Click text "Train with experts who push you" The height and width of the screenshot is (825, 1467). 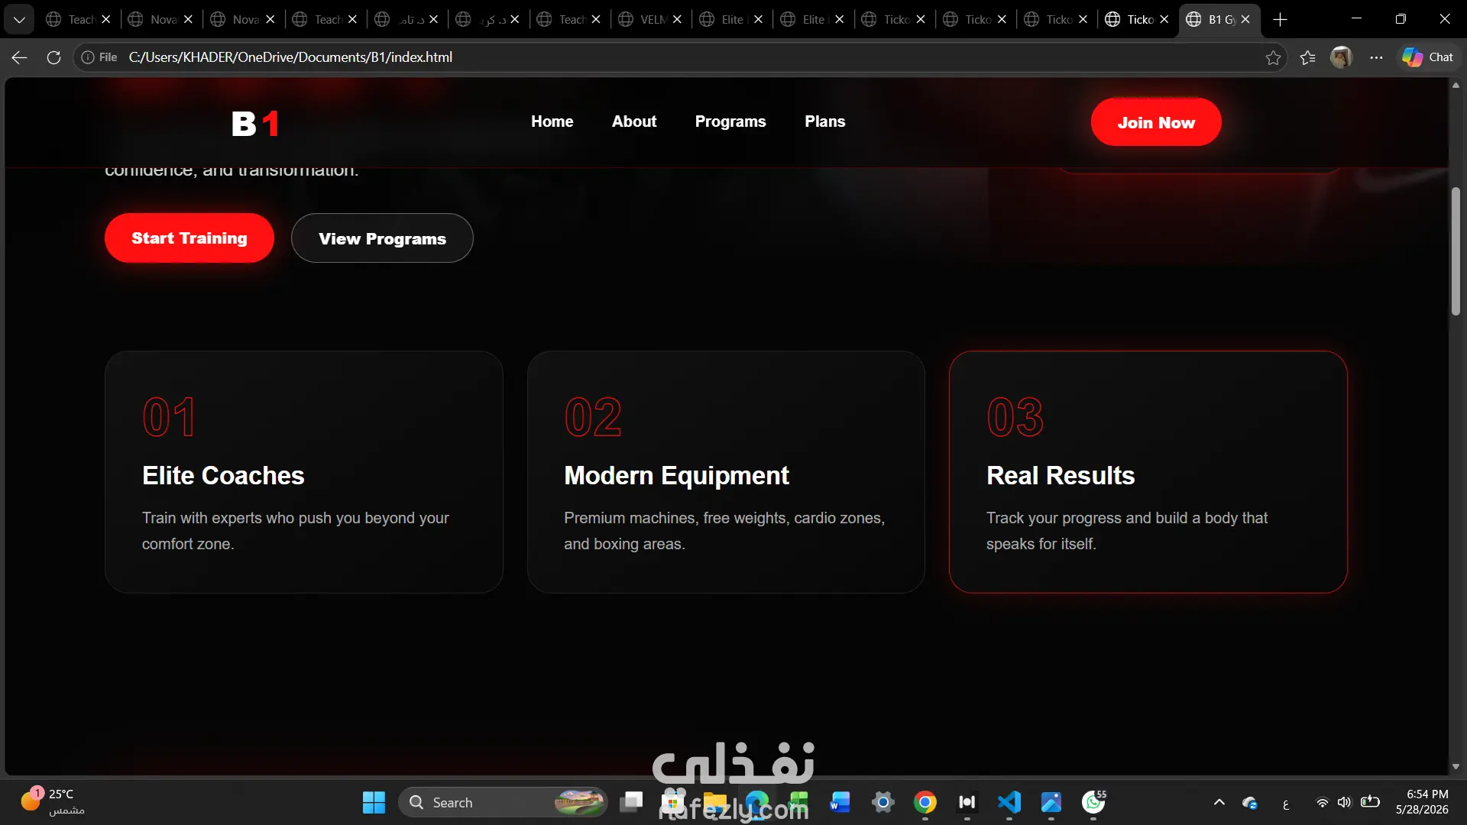point(251,518)
